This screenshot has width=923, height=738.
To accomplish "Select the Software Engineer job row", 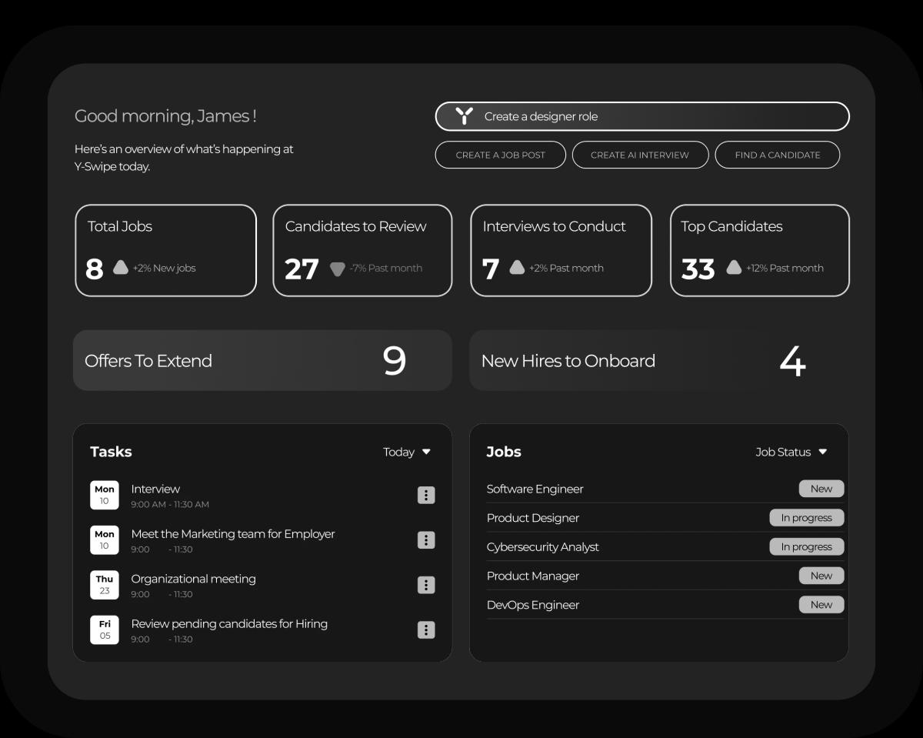I will click(535, 489).
